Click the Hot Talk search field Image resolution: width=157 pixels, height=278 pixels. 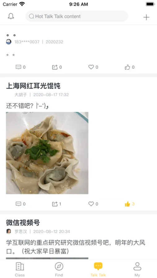tap(77, 16)
